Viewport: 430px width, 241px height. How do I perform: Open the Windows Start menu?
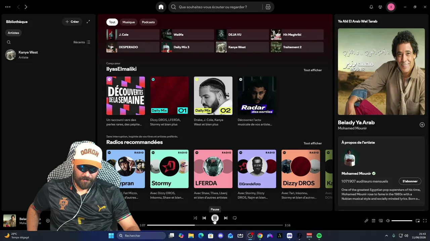(111, 236)
